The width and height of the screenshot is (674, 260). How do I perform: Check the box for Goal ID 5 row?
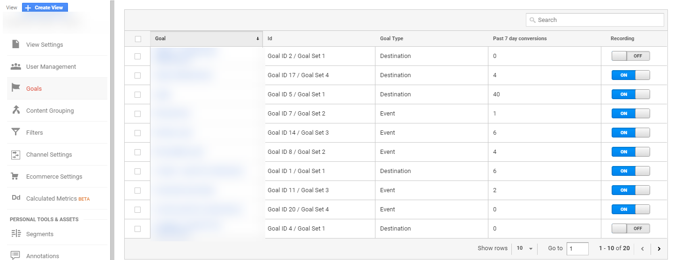pyautogui.click(x=138, y=94)
